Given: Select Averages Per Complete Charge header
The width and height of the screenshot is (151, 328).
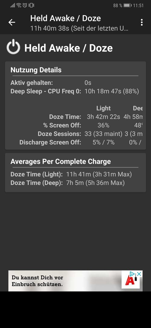Looking at the screenshot, I should [x=61, y=162].
